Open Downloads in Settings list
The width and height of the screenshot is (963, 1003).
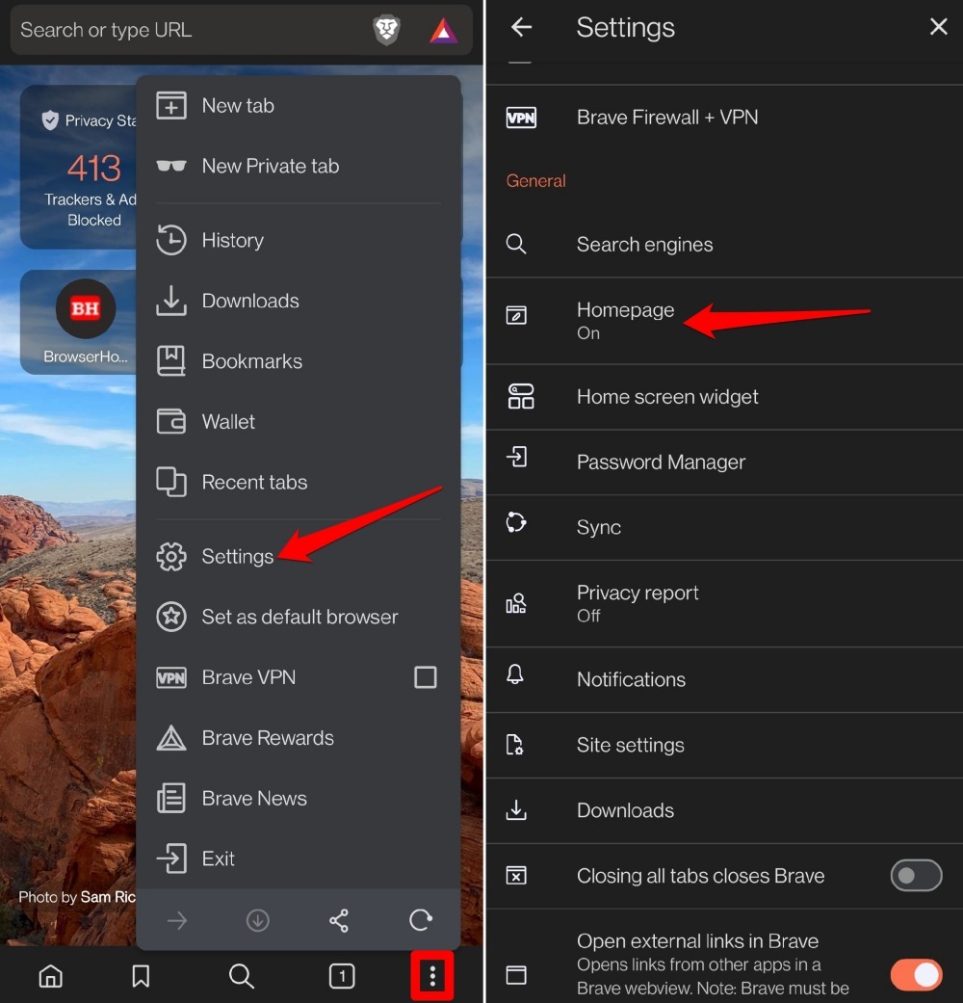[x=724, y=810]
